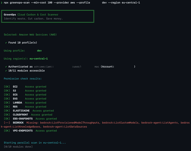Screen dimensions: 191x151
Task: Click the [--] marker on the BEDROCK row
Action: point(7,123)
